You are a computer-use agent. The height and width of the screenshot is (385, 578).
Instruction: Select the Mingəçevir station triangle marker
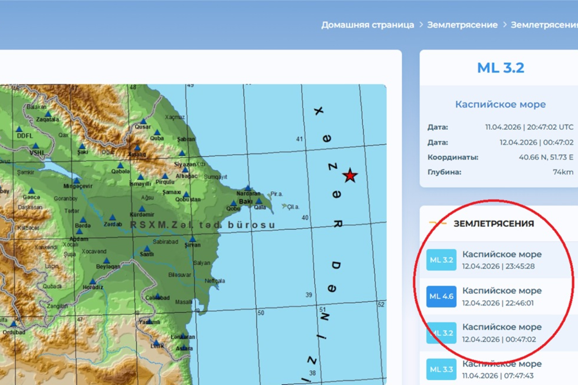(x=77, y=181)
